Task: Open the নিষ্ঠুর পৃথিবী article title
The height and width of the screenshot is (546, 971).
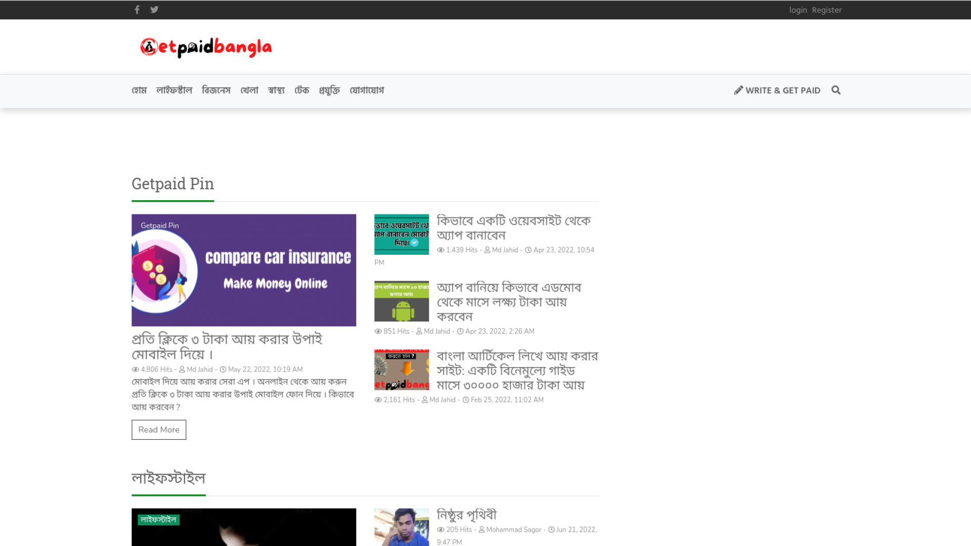Action: point(466,515)
